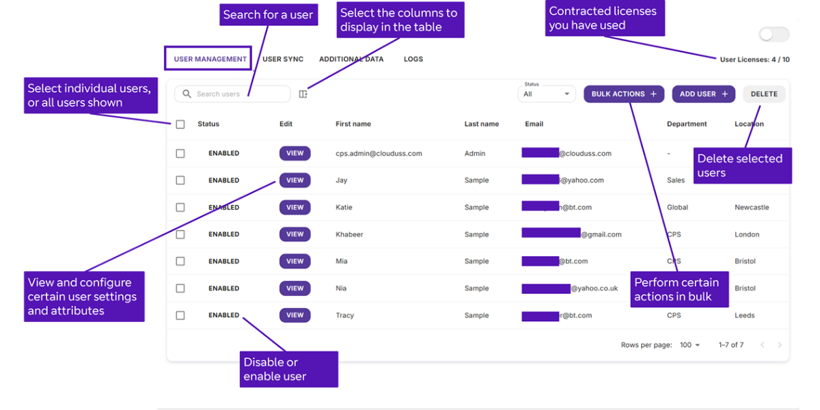Check the select-all checkbox in the table header

pos(180,124)
